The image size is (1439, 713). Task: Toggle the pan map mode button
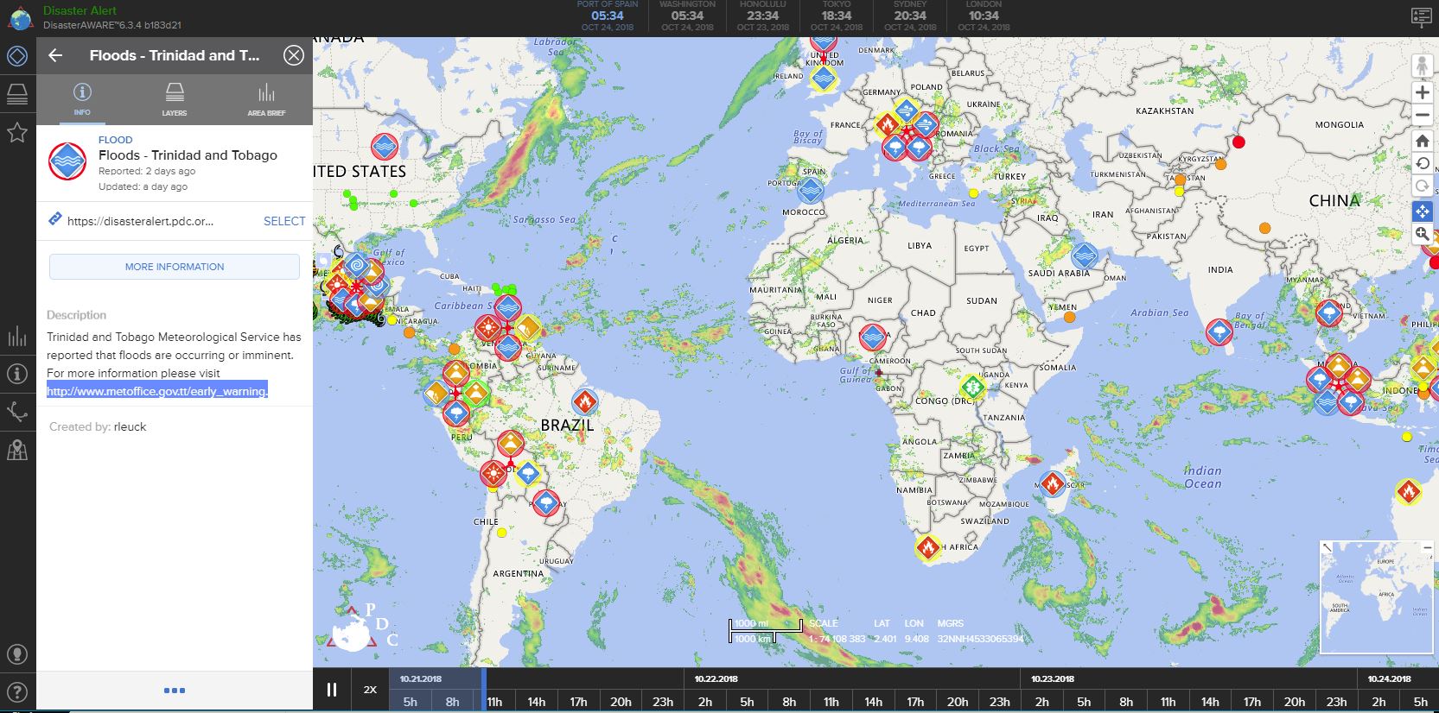(1422, 211)
